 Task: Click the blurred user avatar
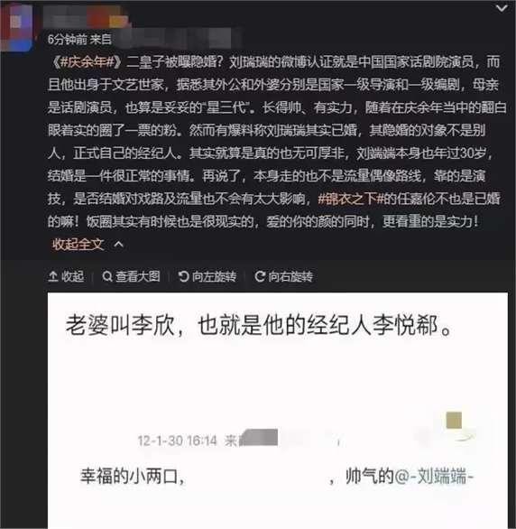pyautogui.click(x=17, y=25)
